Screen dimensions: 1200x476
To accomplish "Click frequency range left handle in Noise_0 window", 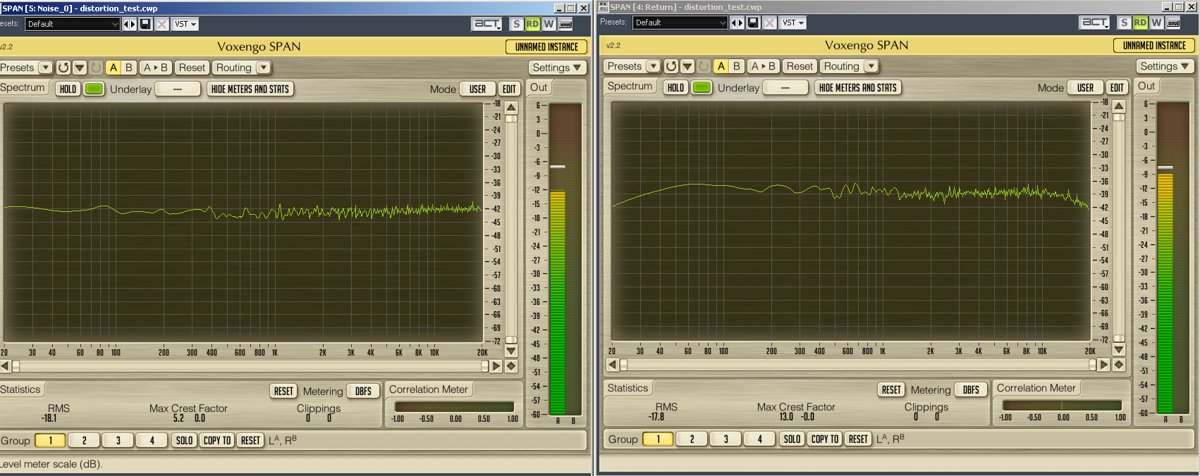I will [x=16, y=366].
